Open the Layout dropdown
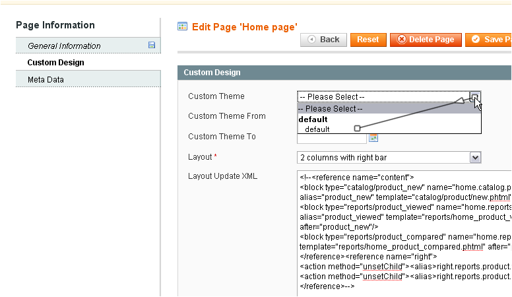Image resolution: width=512 pixels, height=297 pixels. point(389,158)
